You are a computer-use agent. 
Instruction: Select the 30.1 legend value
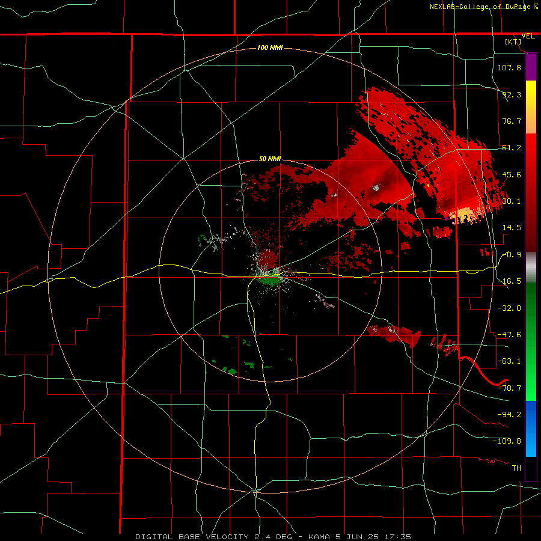click(x=512, y=201)
